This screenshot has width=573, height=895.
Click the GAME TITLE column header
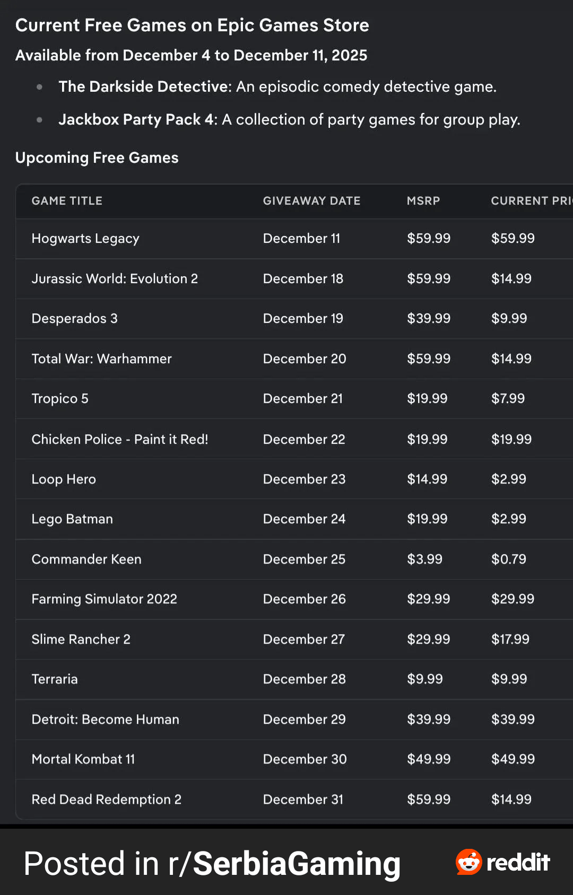click(67, 201)
